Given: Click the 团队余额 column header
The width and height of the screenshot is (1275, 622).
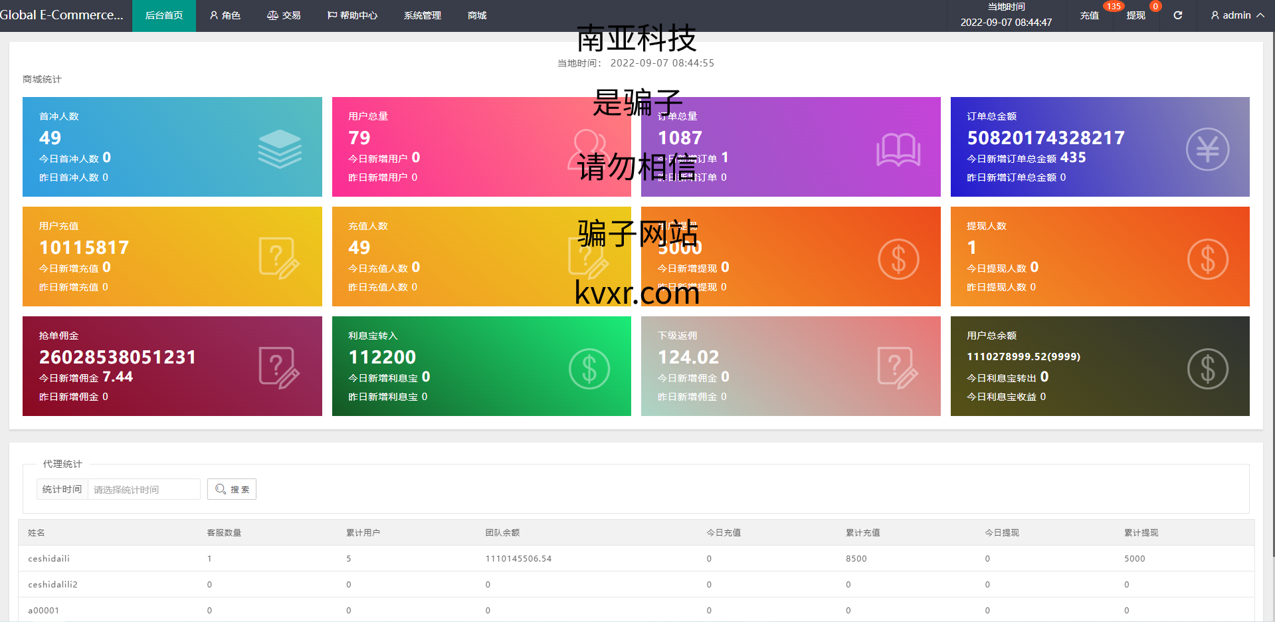Looking at the screenshot, I should (x=502, y=532).
